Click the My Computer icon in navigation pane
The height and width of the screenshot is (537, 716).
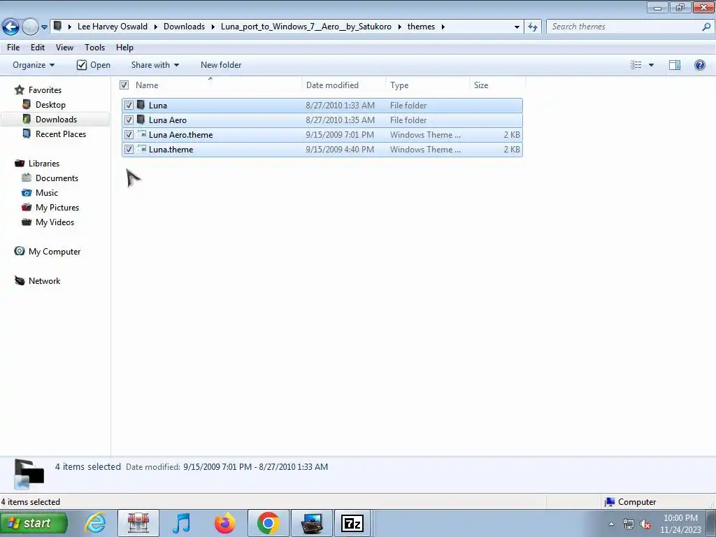19,251
